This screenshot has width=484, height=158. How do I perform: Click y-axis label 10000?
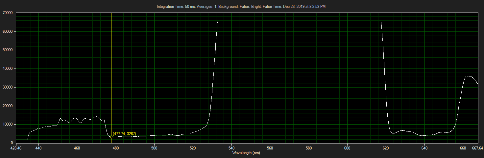[x=7, y=125]
